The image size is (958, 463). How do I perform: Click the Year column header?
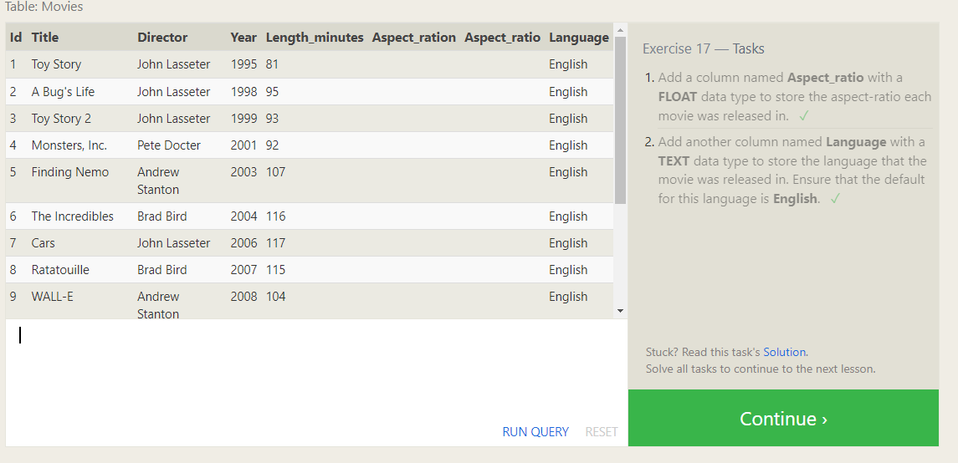[243, 38]
